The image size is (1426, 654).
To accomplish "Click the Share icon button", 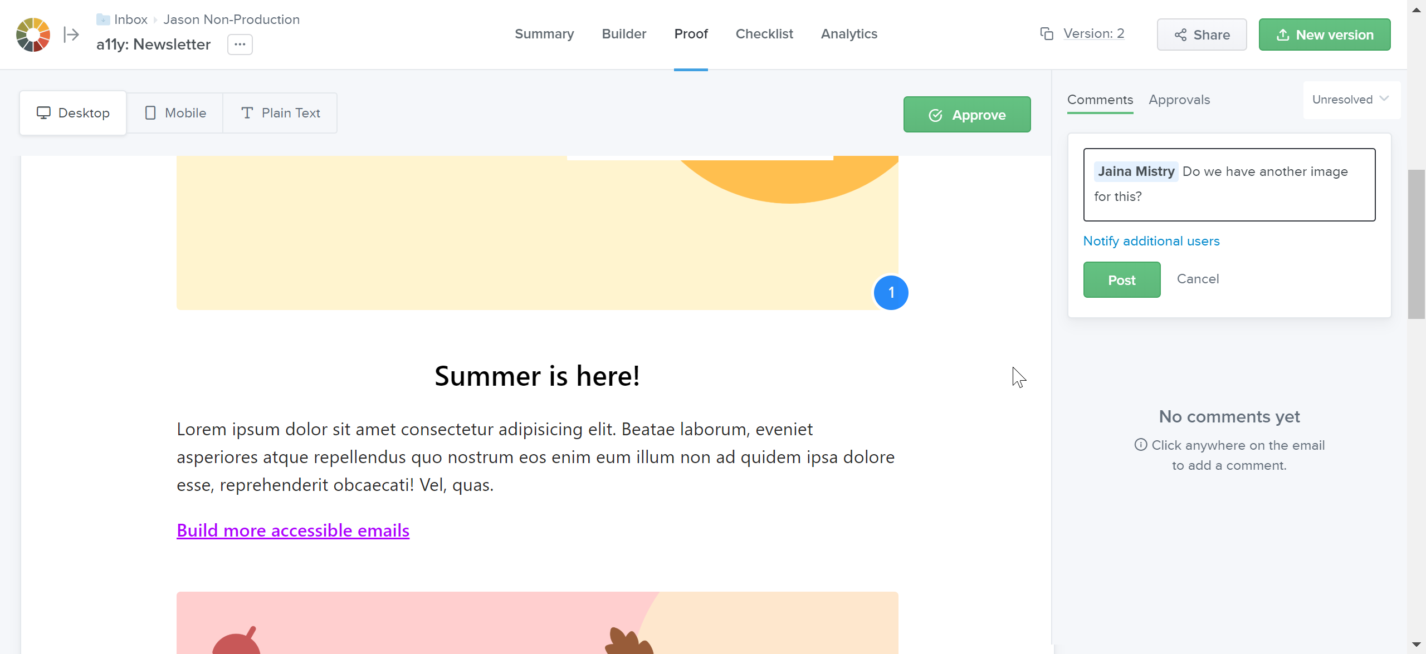I will [1180, 33].
